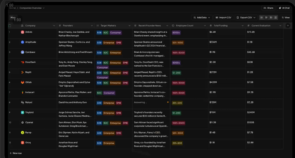Image resolution: width=295 pixels, height=158 pixels.
Task: Select the Brian Armstrong and Fred Ehrsam cell
Action: [76, 54]
